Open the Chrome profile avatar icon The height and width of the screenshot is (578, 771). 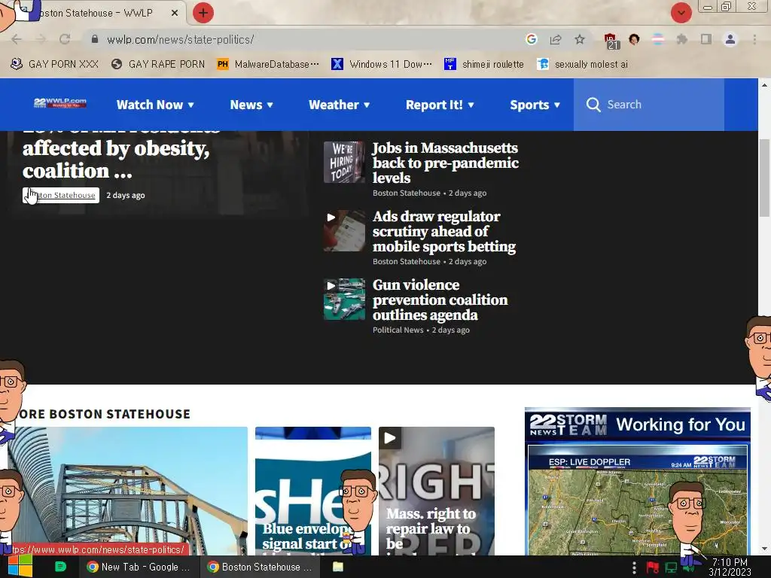730,39
